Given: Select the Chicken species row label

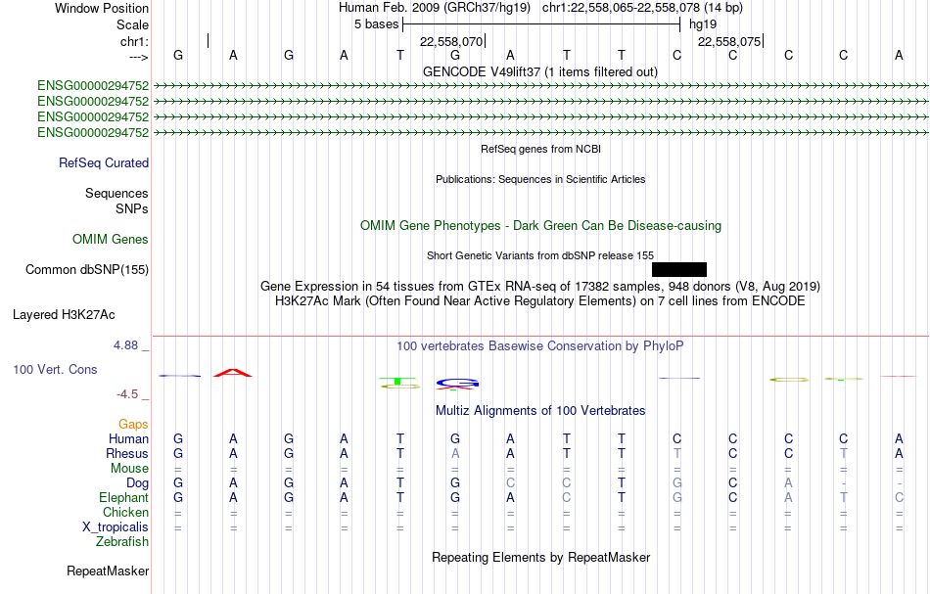Looking at the screenshot, I should coord(125,512).
